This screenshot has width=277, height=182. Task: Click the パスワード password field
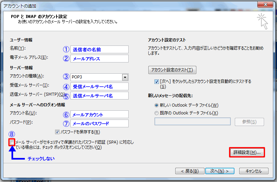point(99,124)
